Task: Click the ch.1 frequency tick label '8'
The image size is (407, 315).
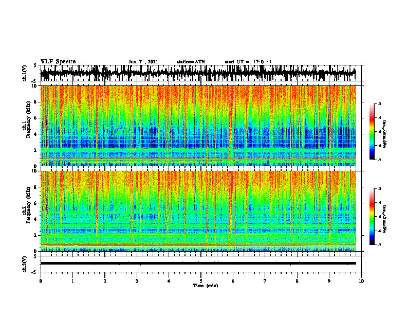Action: [35, 102]
